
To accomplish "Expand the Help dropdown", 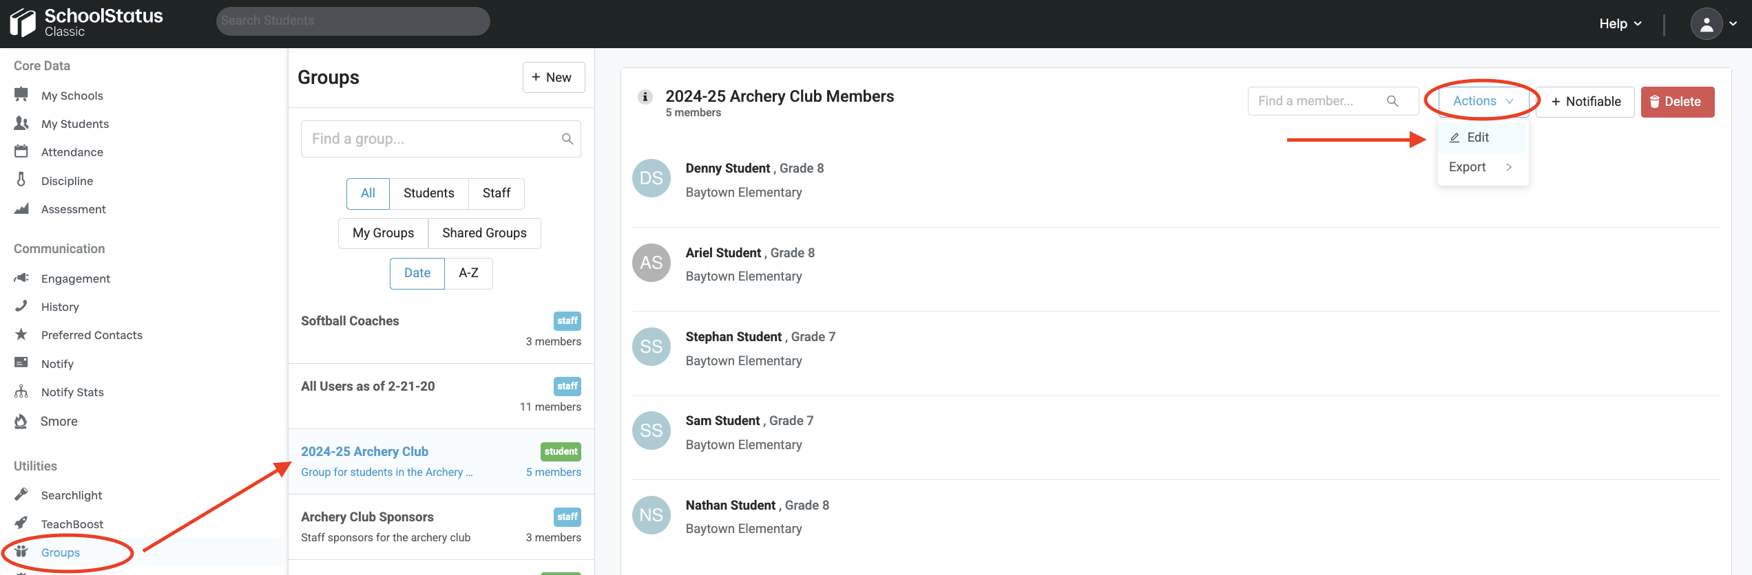I will coord(1620,24).
